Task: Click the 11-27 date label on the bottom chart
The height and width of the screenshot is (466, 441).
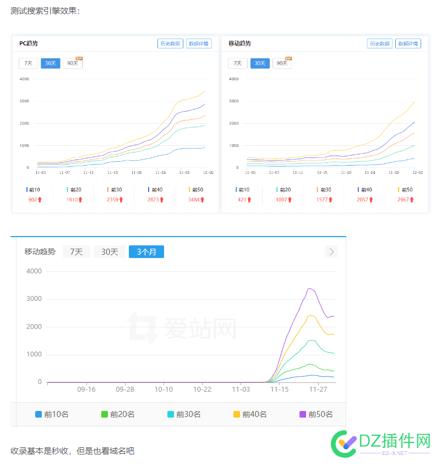Action: (x=318, y=390)
